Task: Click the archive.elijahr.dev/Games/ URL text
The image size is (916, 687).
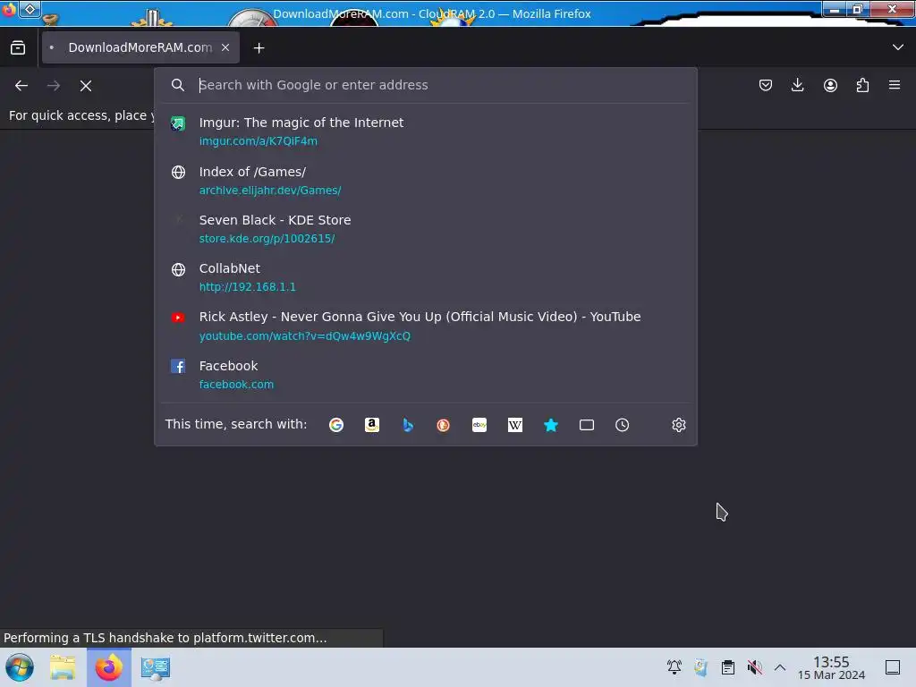Action: click(270, 190)
